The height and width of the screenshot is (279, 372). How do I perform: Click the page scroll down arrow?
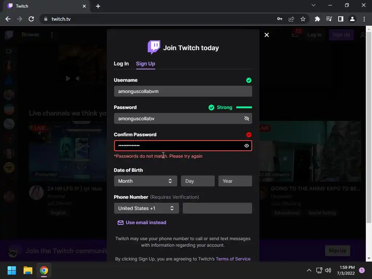pyautogui.click(x=369, y=258)
